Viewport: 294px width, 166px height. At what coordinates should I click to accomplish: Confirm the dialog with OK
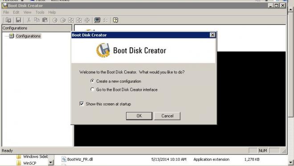pos(139,116)
